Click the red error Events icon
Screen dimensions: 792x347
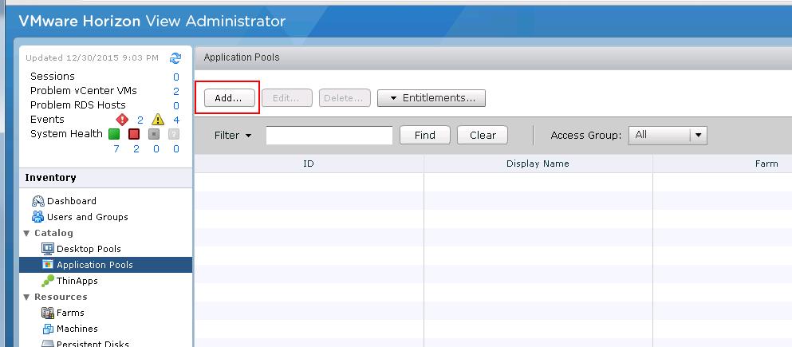(x=122, y=120)
